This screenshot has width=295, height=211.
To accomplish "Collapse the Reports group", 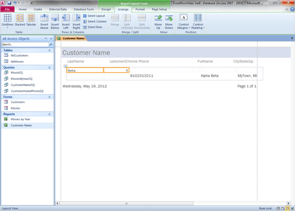I will (x=49, y=114).
